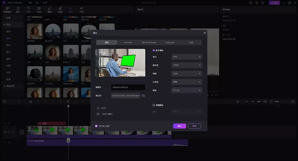Click the folder icon beside export path

pos(143,96)
